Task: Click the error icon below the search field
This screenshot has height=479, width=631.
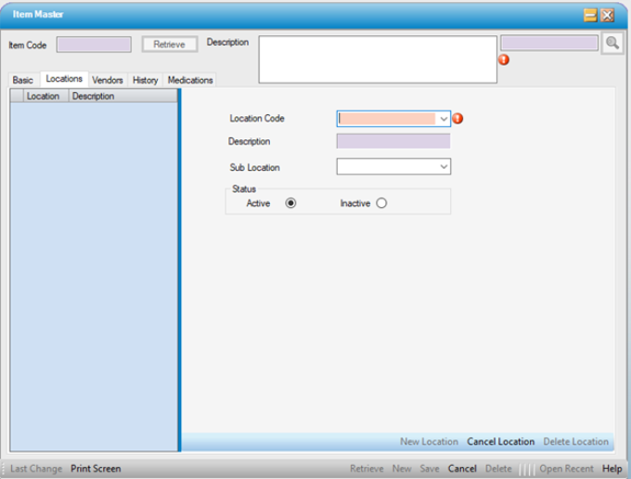Action: 504,60
